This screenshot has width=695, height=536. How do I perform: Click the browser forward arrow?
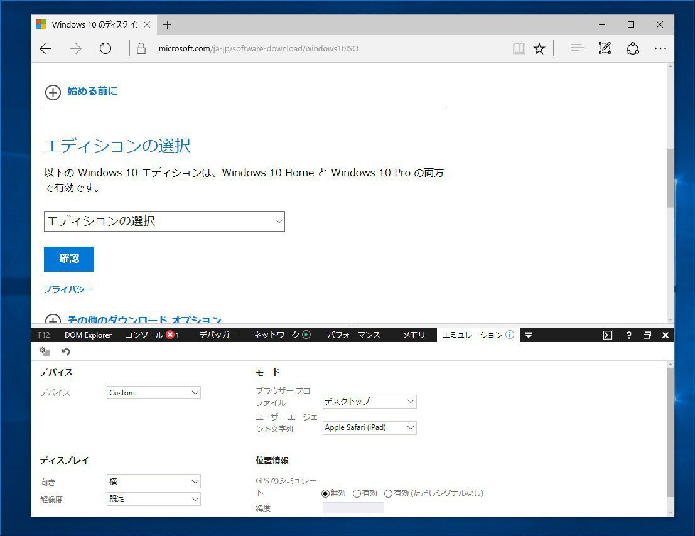click(75, 49)
